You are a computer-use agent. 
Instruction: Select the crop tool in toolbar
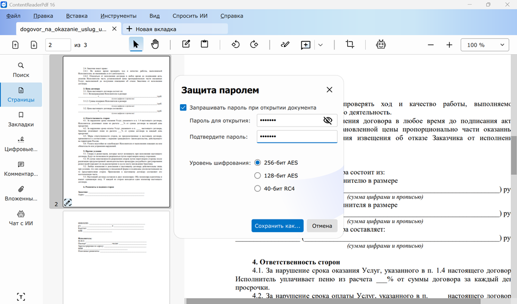[x=350, y=45]
